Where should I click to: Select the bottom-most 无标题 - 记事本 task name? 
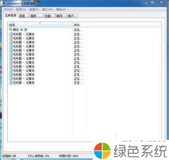[x=24, y=83]
